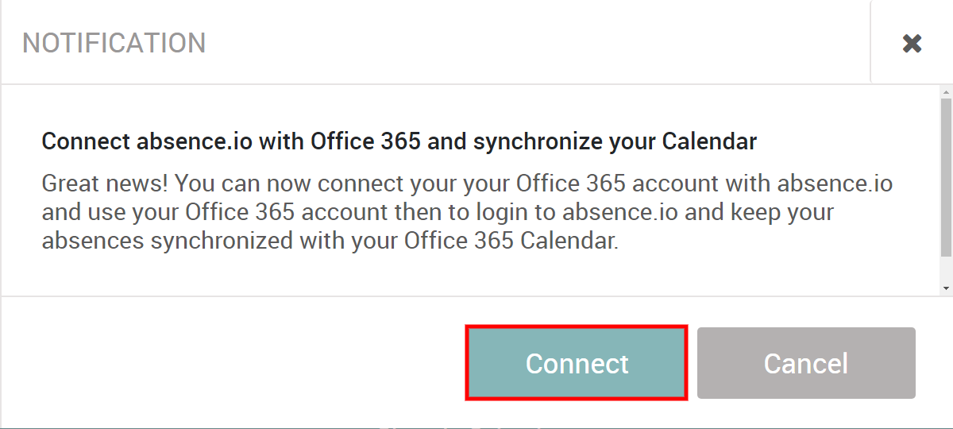Dismiss the dialog using Cancel
Viewport: 953px width, 429px height.
[x=806, y=363]
